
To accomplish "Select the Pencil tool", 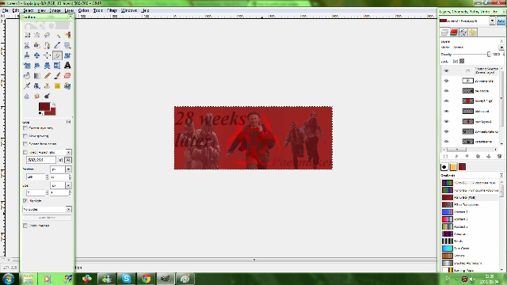I will coord(48,76).
